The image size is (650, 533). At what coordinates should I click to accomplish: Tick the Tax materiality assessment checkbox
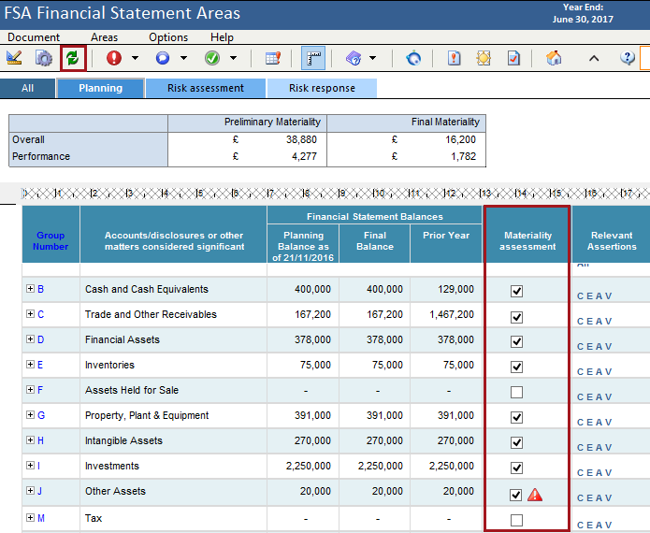coord(516,520)
